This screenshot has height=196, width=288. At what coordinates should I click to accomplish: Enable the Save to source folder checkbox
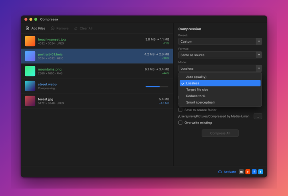[180, 110]
